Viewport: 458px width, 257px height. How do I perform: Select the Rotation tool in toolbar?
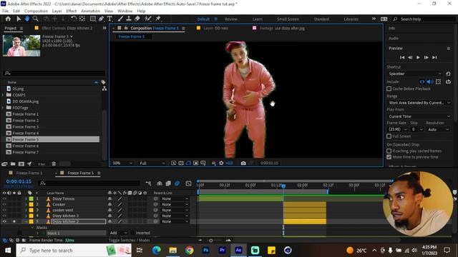click(x=74, y=19)
